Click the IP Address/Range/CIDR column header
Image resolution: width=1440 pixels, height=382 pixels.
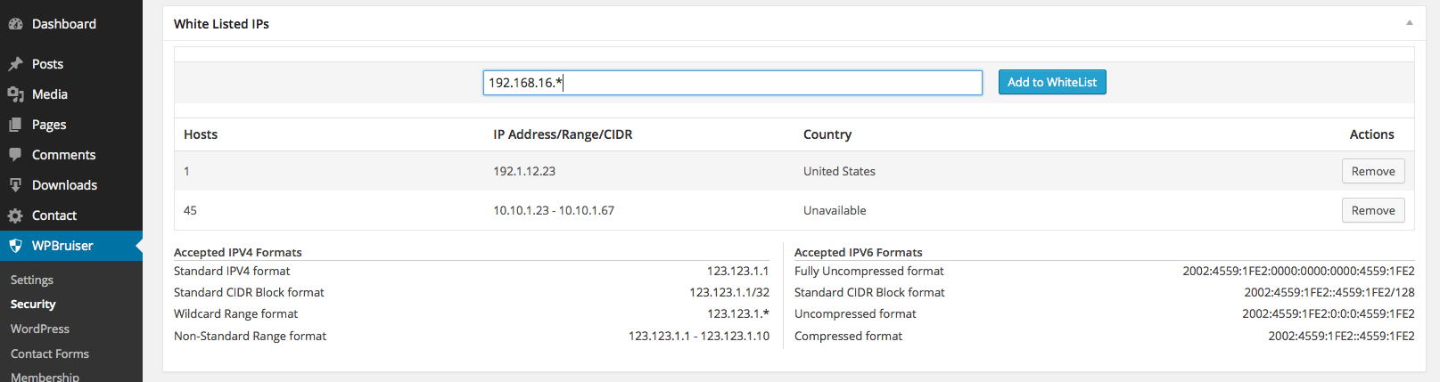point(563,134)
